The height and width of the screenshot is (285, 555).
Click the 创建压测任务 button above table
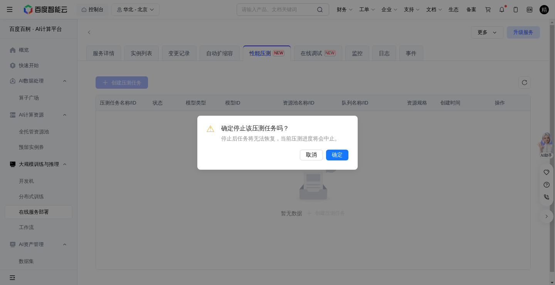click(122, 83)
